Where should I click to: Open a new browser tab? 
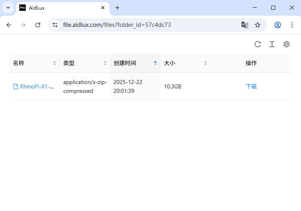click(117, 8)
